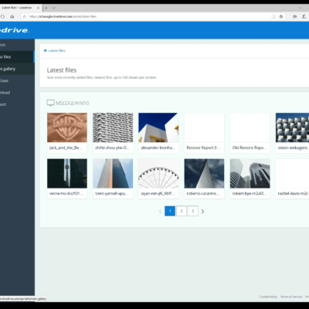Open the alexander-leonha thumbnail
This screenshot has width=309, height=309.
point(158,127)
